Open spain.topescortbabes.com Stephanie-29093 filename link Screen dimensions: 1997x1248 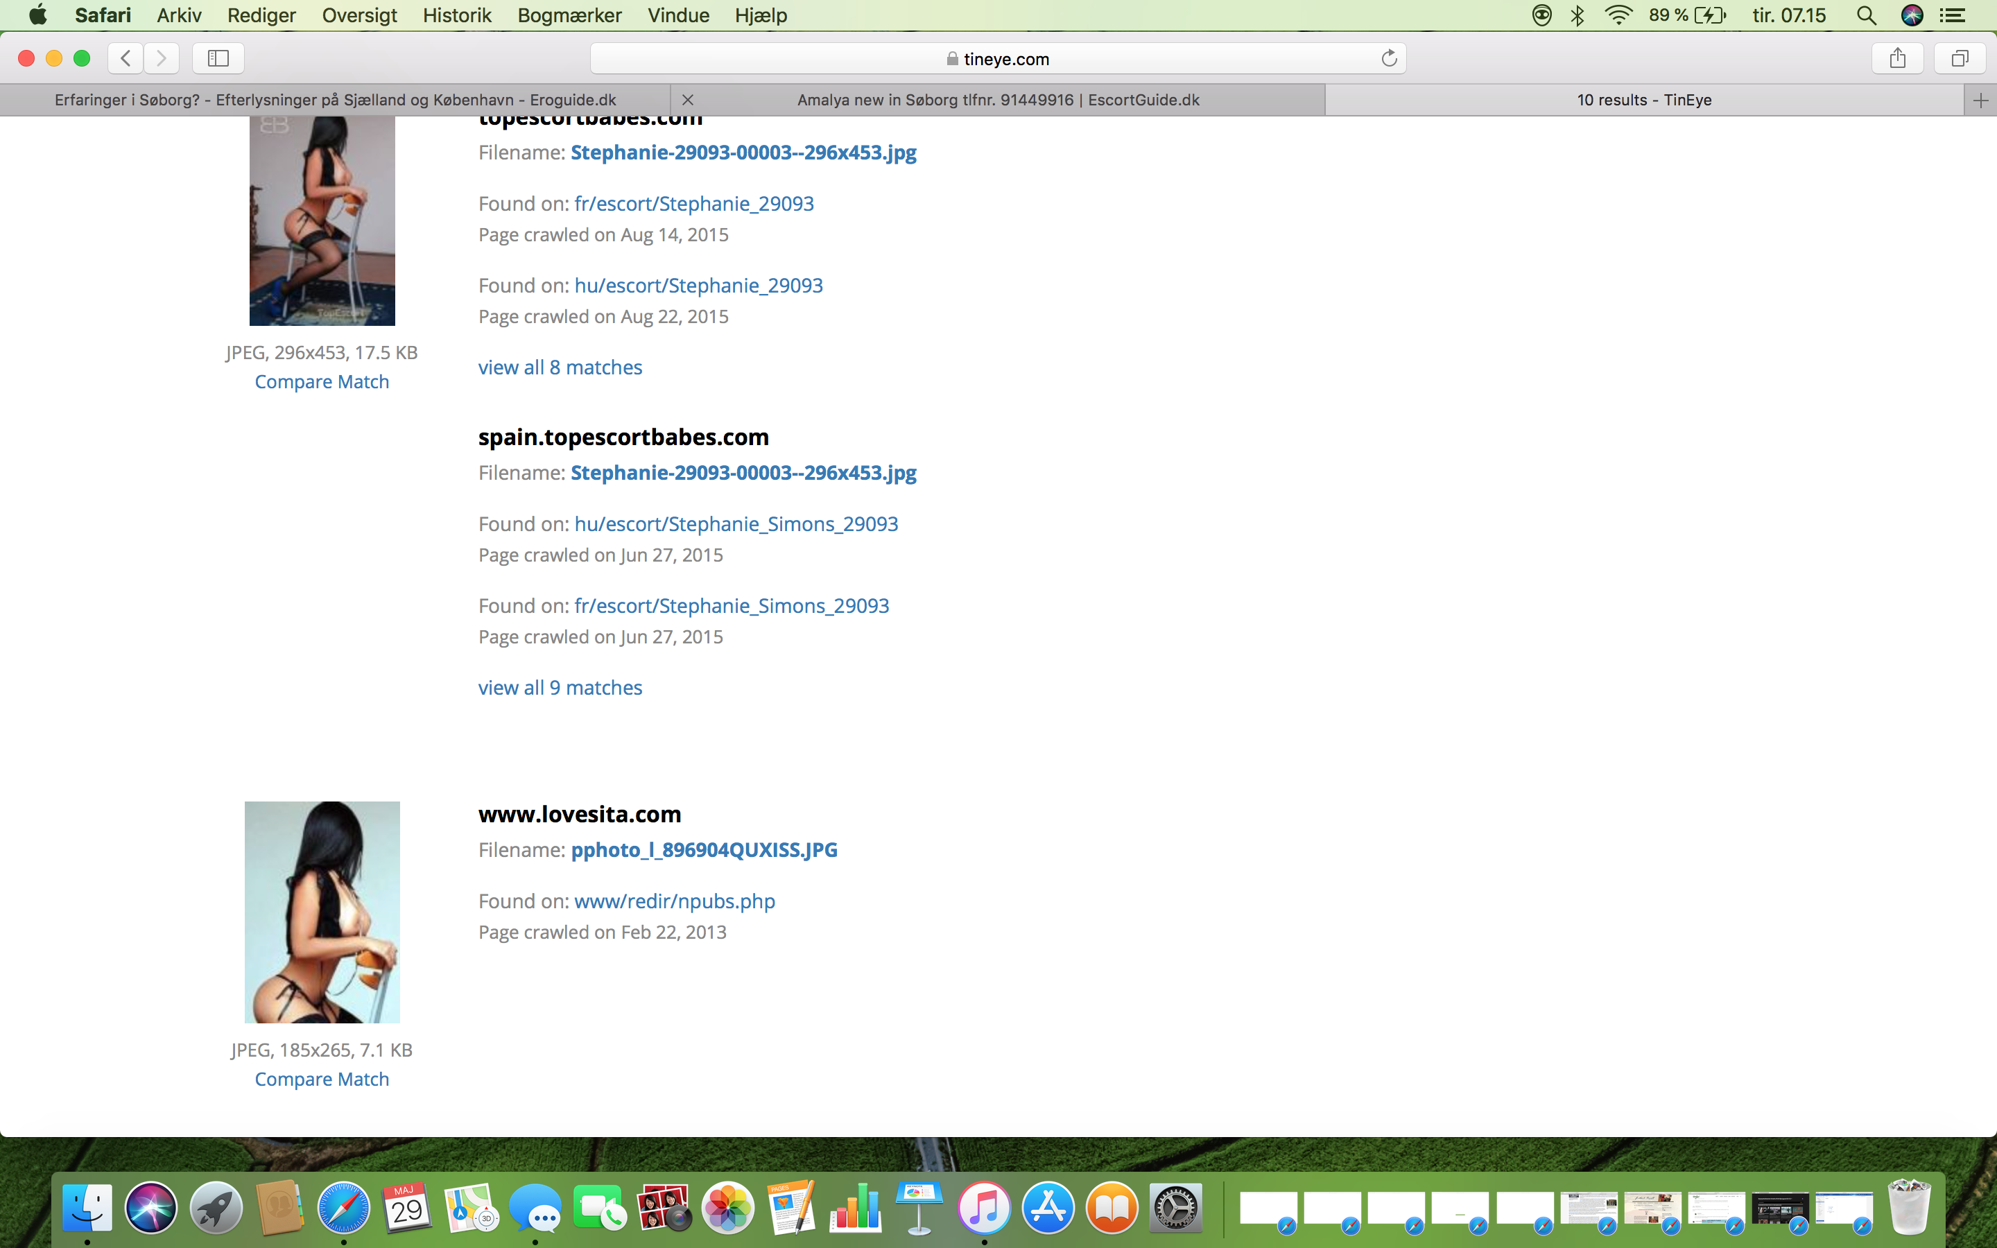point(743,472)
